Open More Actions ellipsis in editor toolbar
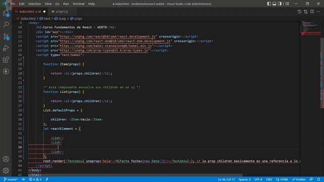Viewport: 324px width, 182px height. pyautogui.click(x=318, y=12)
